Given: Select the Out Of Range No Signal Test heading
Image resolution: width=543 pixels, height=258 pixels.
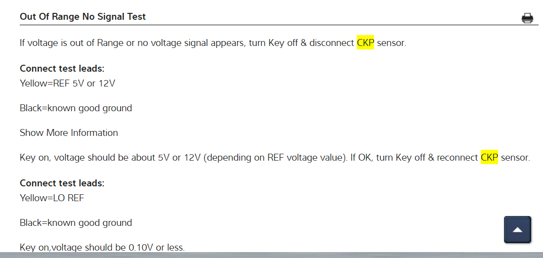Looking at the screenshot, I should point(83,17).
